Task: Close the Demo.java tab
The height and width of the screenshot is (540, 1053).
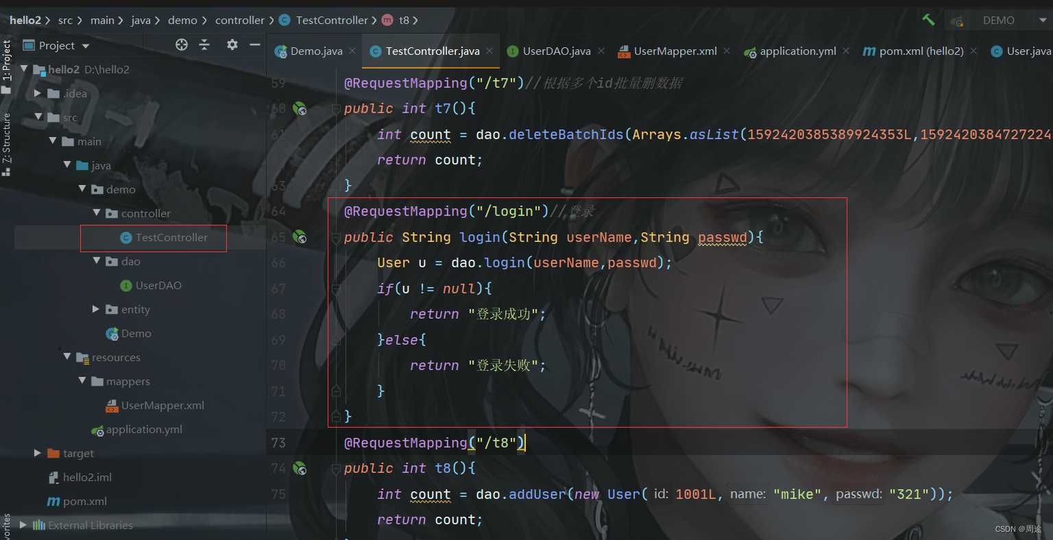Action: (x=352, y=51)
